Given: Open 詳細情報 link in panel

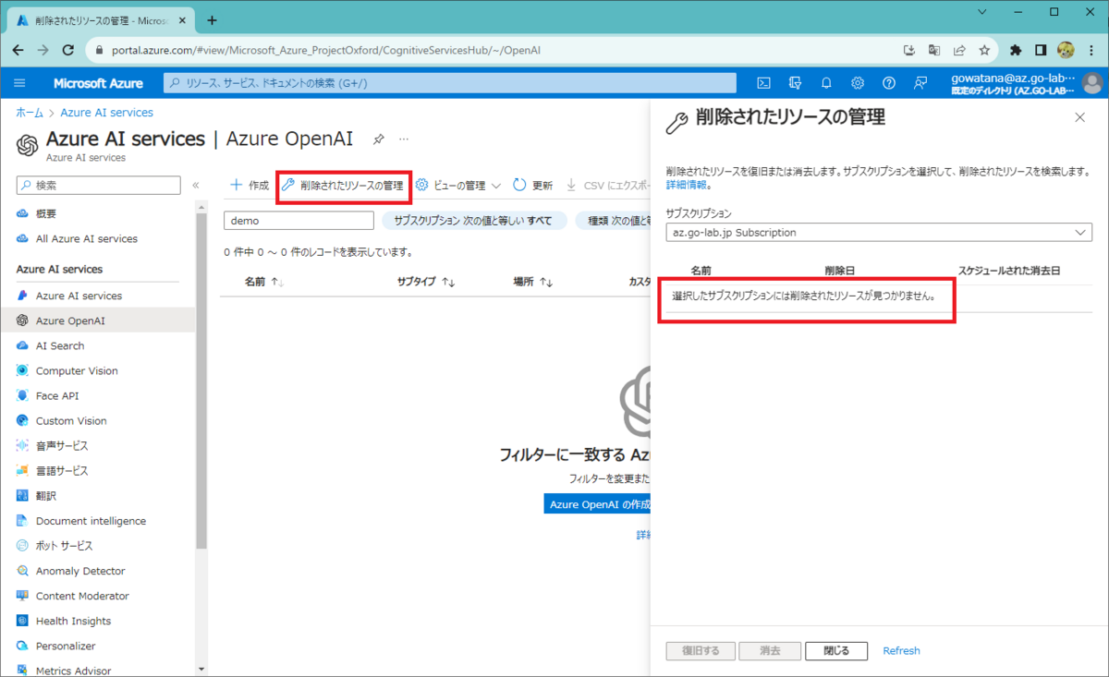Looking at the screenshot, I should click(x=687, y=185).
